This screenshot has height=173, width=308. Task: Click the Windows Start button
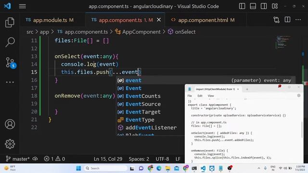click(x=78, y=168)
